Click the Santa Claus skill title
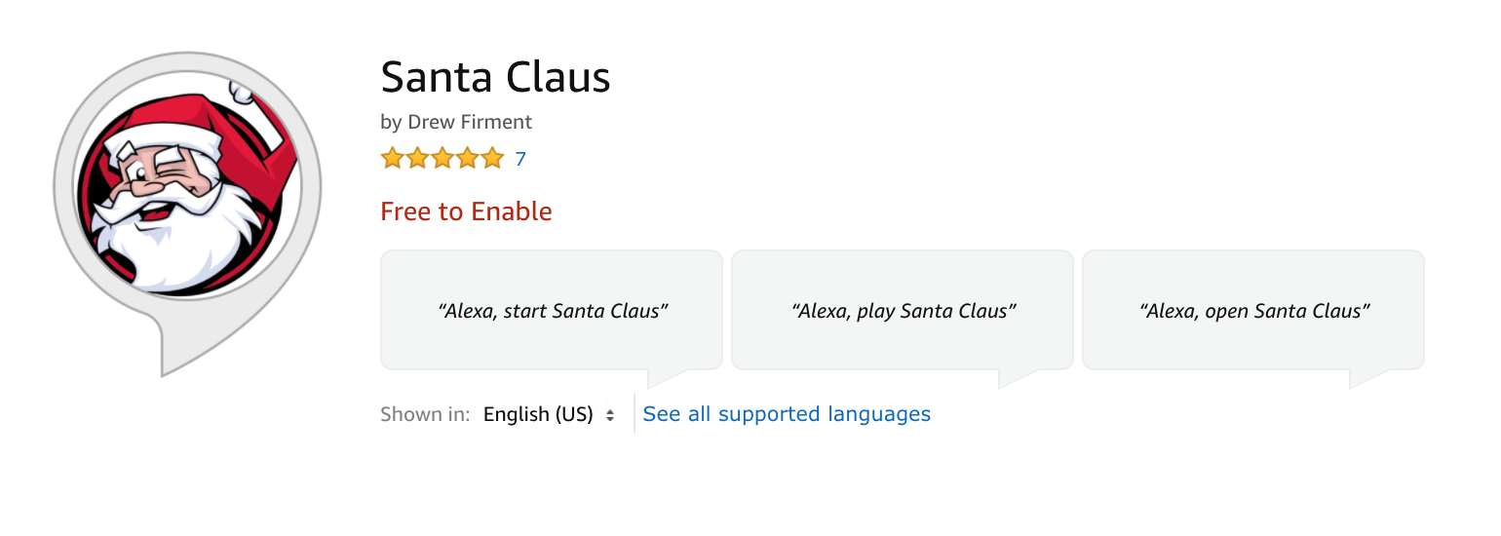This screenshot has height=536, width=1501. pos(495,78)
